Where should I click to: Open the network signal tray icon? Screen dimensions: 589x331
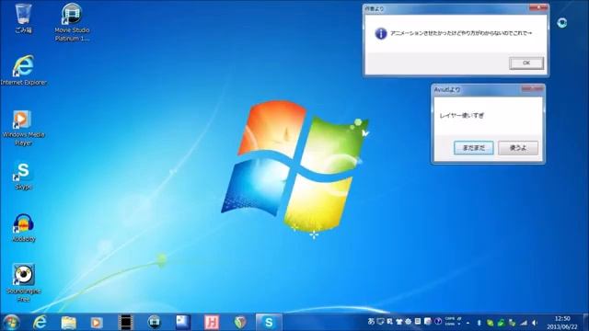tap(524, 323)
